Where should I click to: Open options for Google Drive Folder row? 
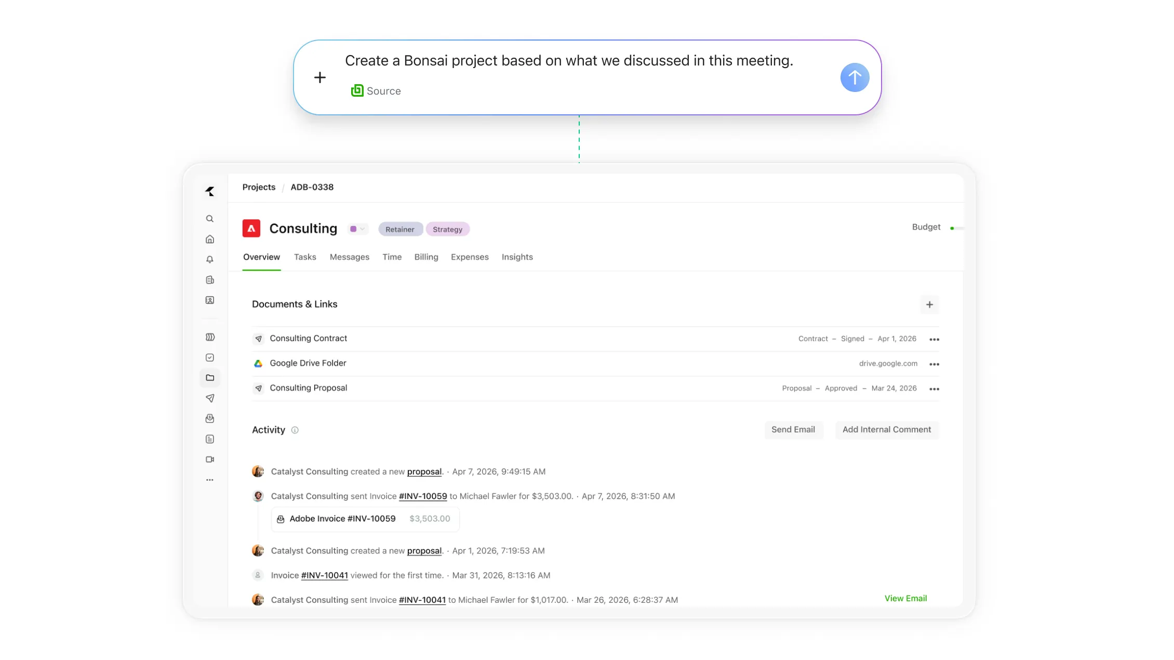[934, 364]
